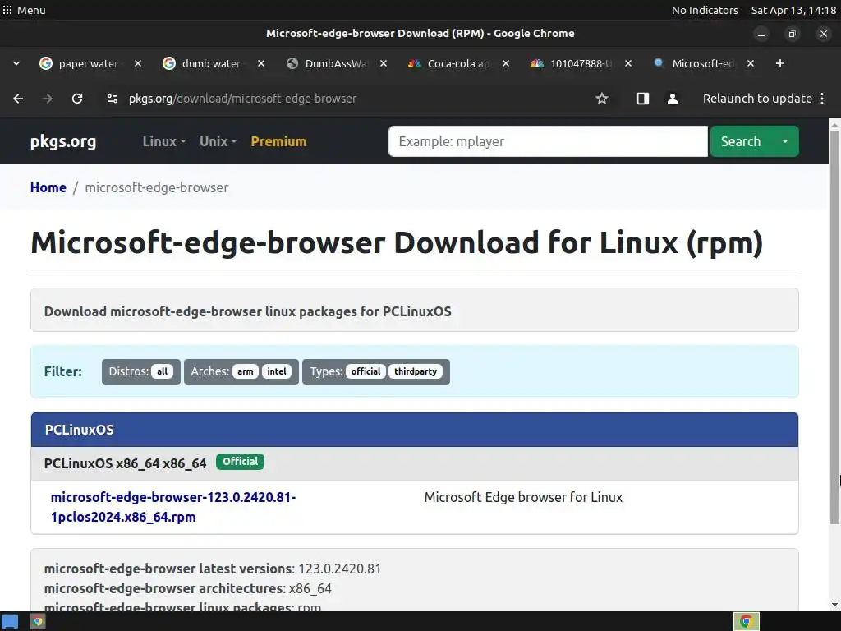Reload the page with refresh icon

coord(77,99)
